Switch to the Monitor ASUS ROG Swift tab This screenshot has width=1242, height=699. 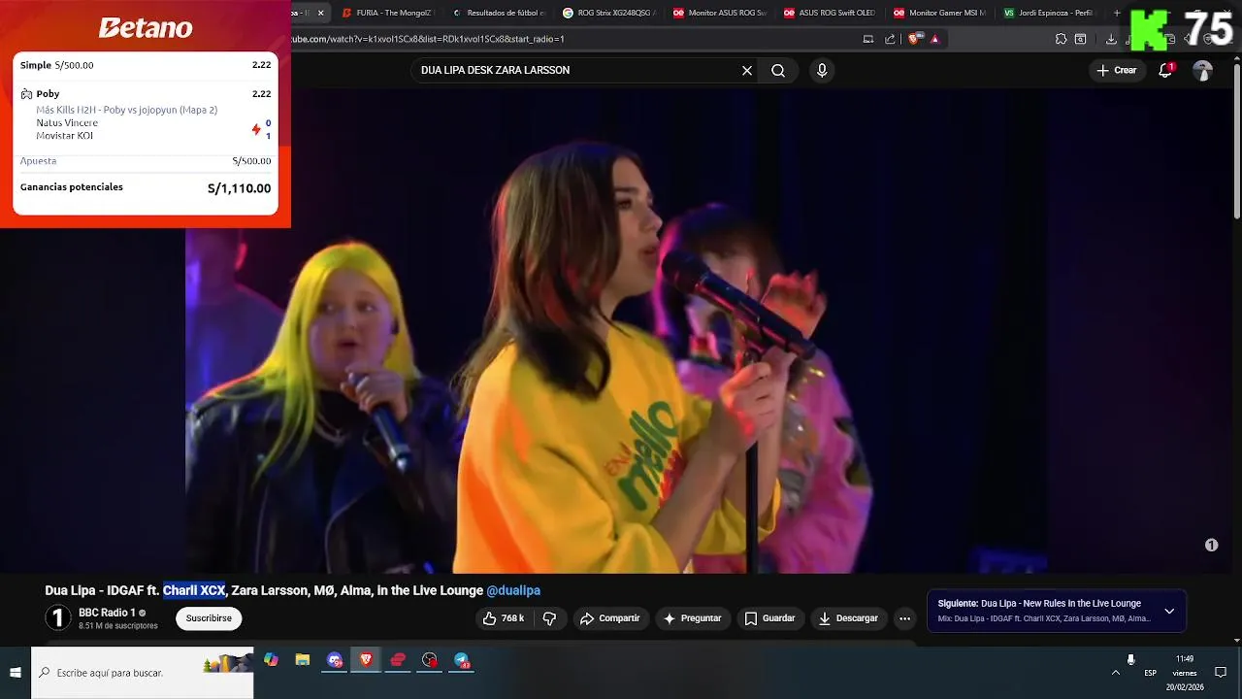720,13
